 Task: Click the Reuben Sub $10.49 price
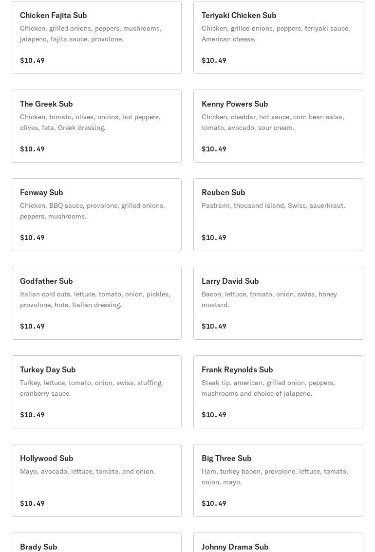point(214,238)
